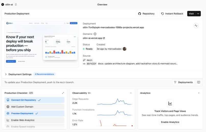The image size is (206, 132).
Task: Open the Visit dropdown arrow
Action: pos(198,14)
